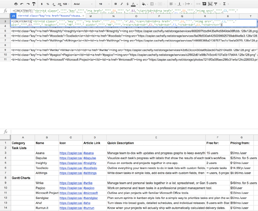Select row 5 header in upper sheet
Image resolution: width=258 pixels, height=211 pixels.
[5, 31]
